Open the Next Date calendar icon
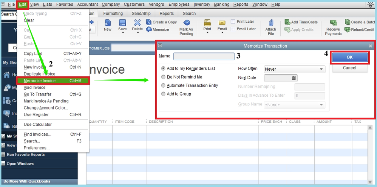The image size is (377, 187). [x=294, y=78]
